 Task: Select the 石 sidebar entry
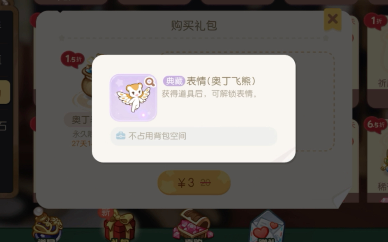click(3, 126)
